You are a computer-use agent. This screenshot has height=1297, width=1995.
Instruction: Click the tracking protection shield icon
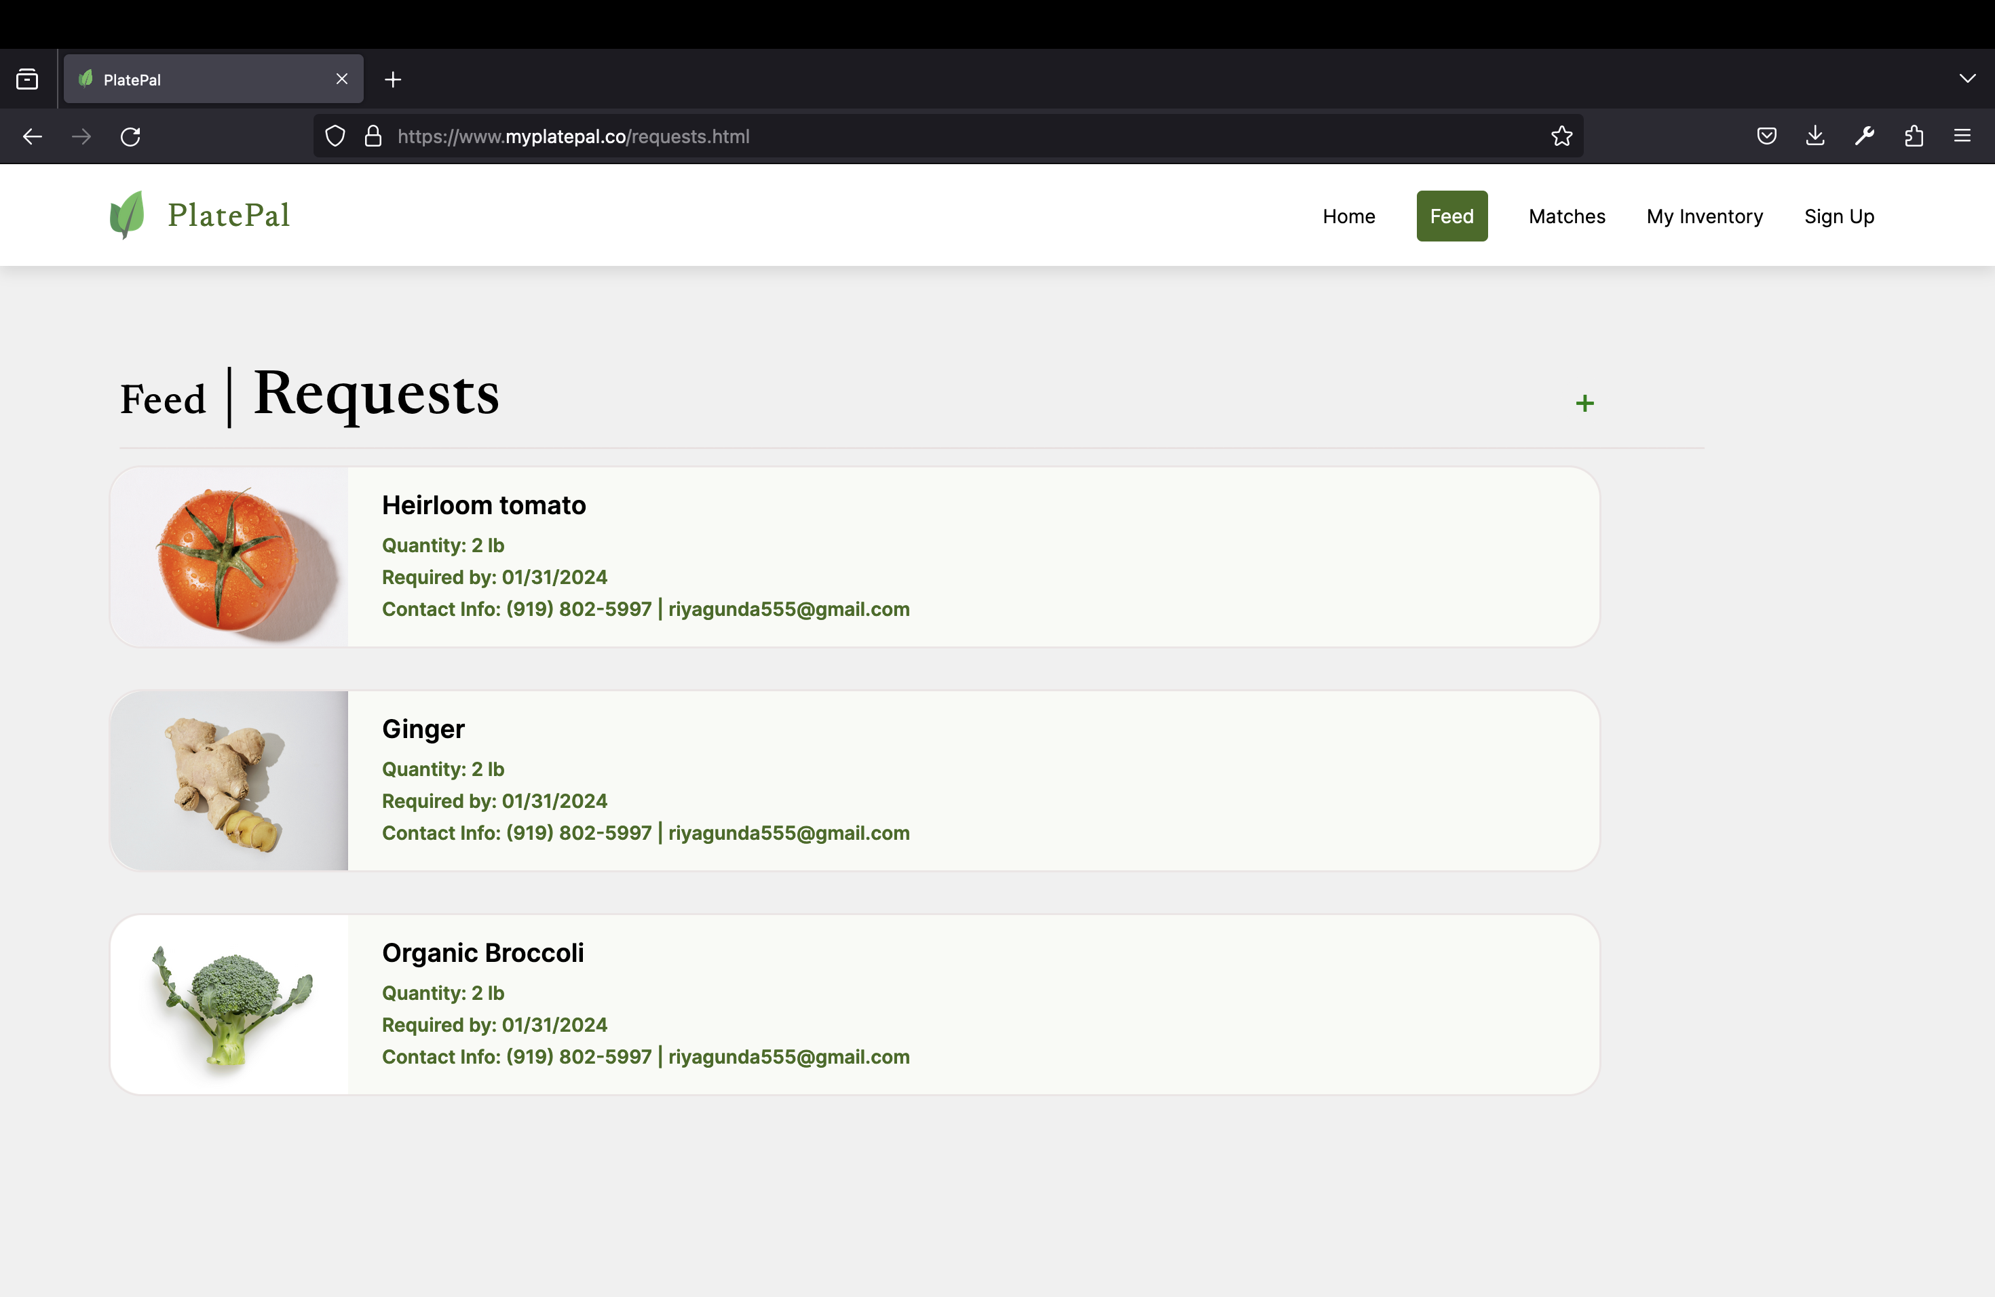pyautogui.click(x=335, y=136)
